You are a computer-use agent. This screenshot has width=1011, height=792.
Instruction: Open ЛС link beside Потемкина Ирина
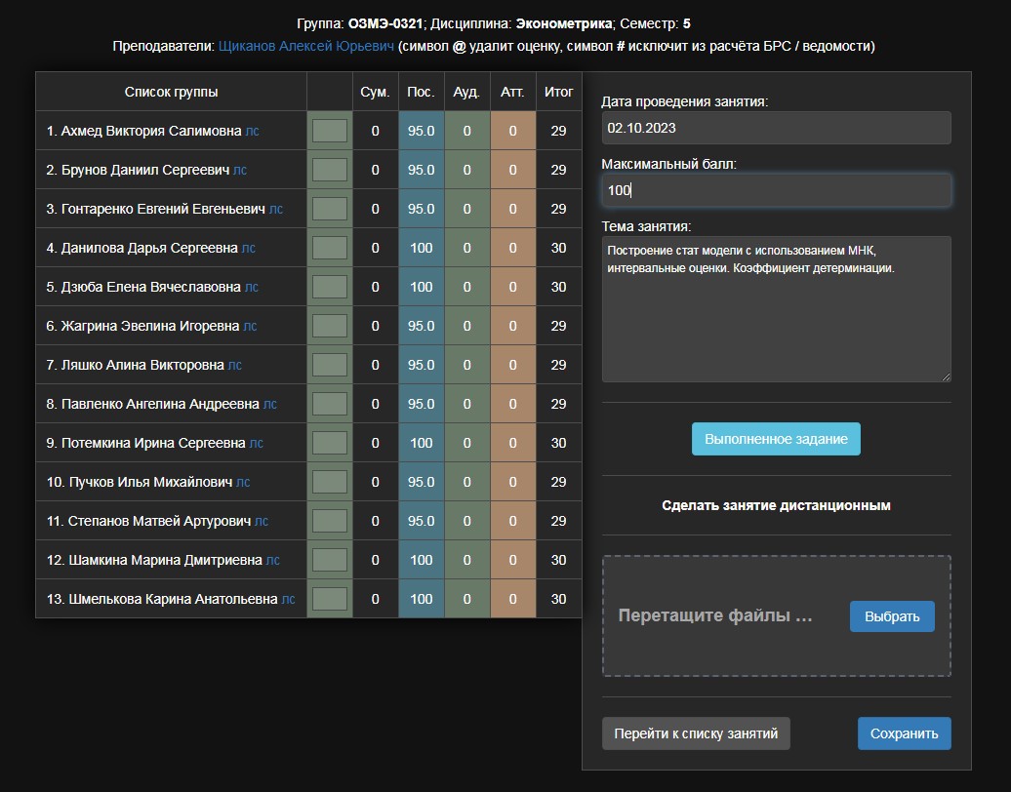click(257, 443)
